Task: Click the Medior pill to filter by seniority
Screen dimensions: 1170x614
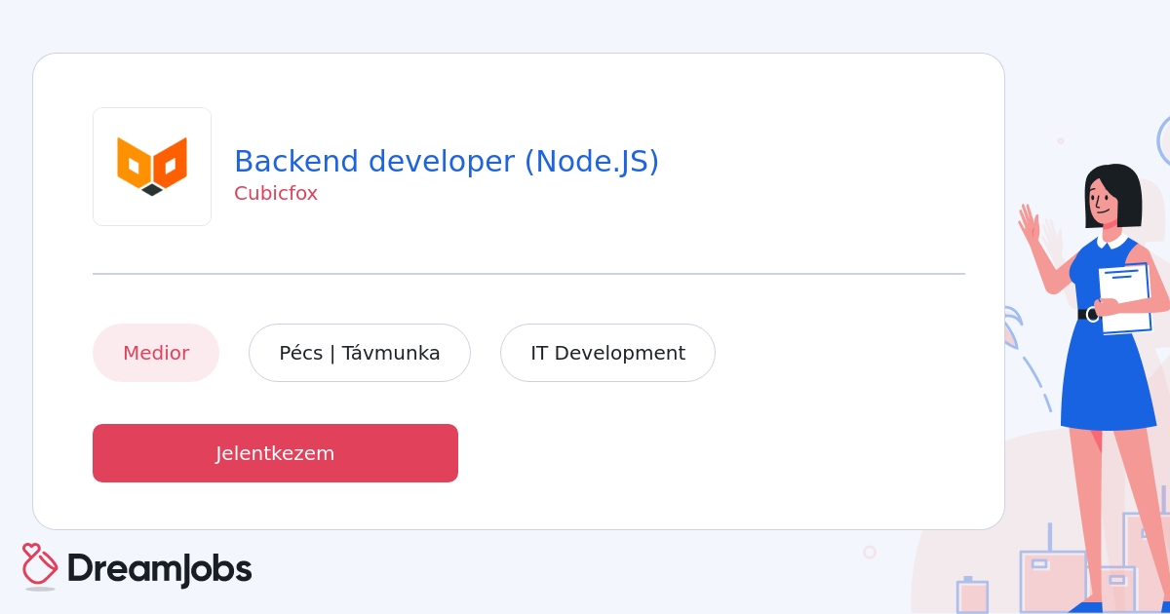Action: 156,353
